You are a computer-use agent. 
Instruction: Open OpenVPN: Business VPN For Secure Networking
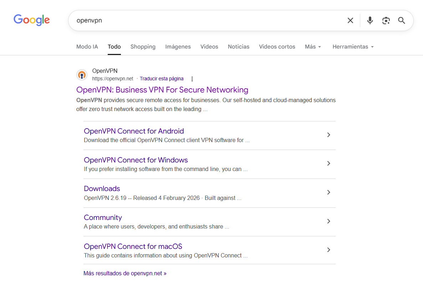pyautogui.click(x=162, y=90)
